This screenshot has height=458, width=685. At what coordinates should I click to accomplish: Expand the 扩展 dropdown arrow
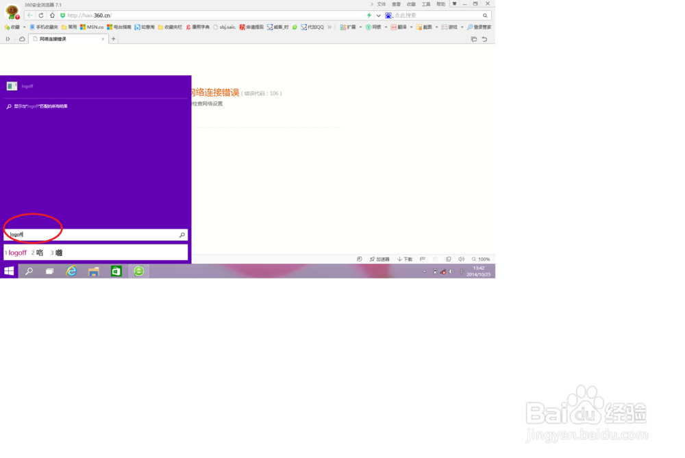click(360, 27)
